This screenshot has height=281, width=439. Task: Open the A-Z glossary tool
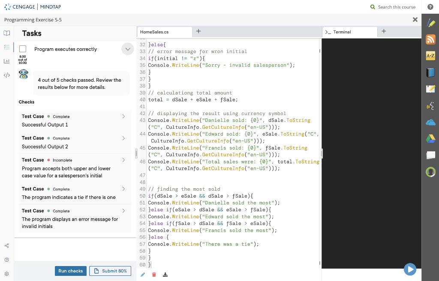point(430,56)
